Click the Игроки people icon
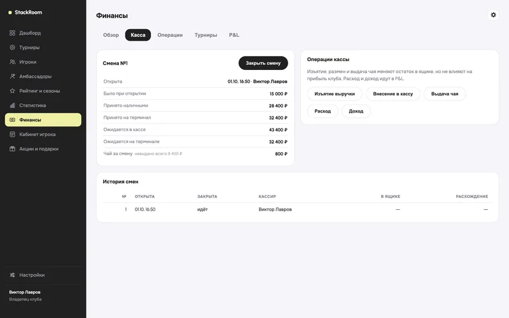Viewport: 509px width, 318px height. (x=12, y=62)
